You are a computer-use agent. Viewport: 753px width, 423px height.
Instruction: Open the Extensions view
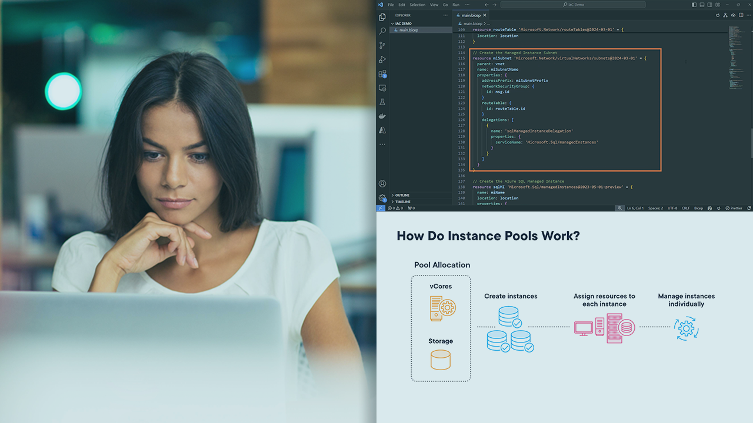pyautogui.click(x=382, y=74)
